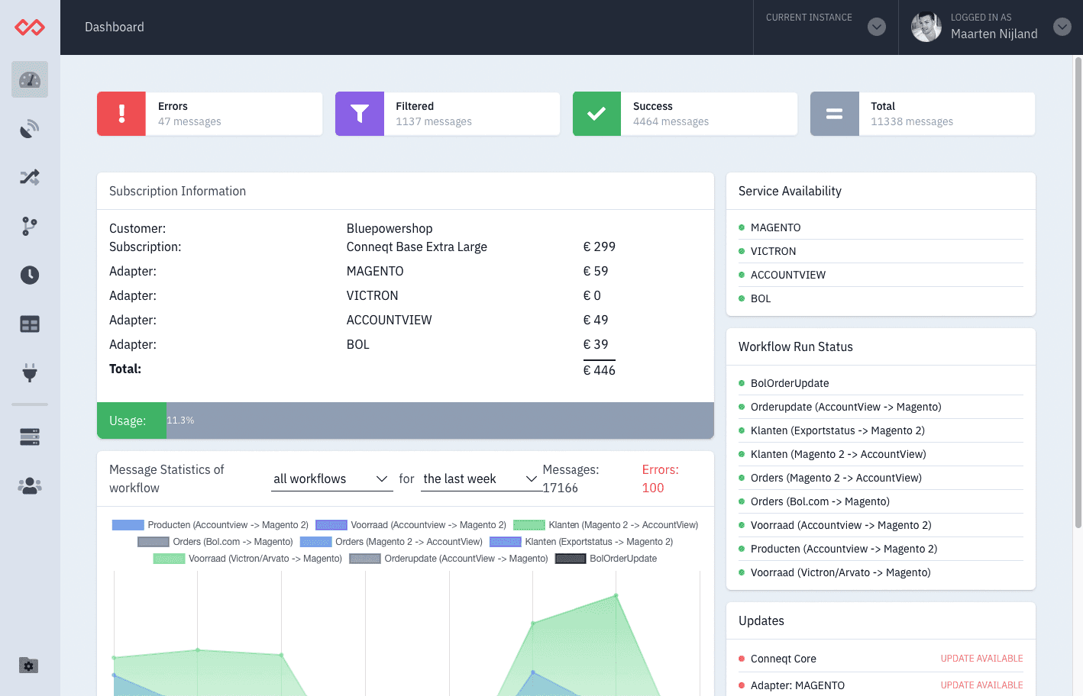Click UPDATE AVAILABLE link for Adapter: MAGENTO

(981, 685)
